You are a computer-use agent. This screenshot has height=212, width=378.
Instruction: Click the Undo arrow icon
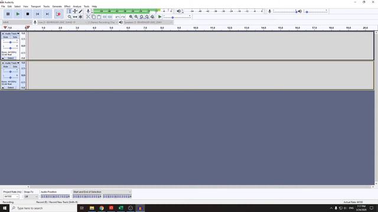[x=118, y=17]
